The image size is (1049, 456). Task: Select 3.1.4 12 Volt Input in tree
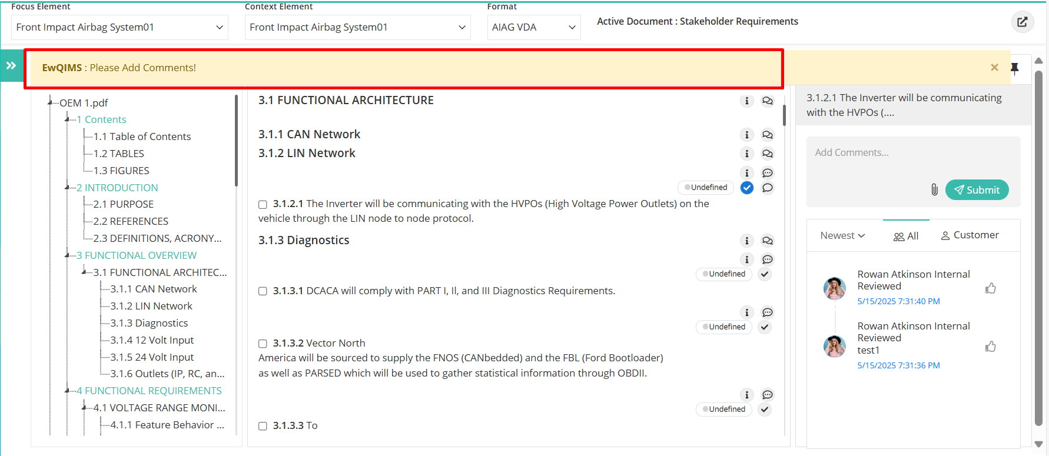click(x=152, y=340)
